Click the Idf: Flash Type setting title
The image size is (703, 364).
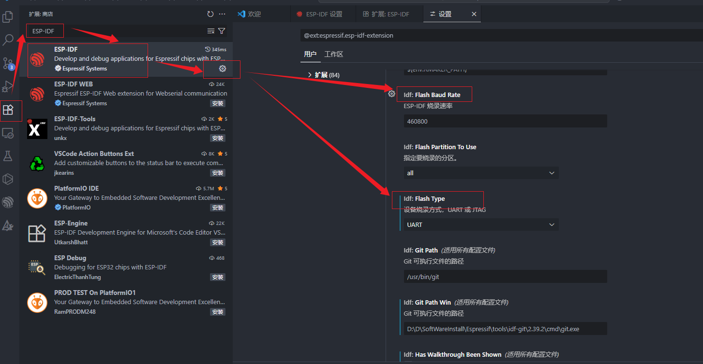(x=424, y=198)
